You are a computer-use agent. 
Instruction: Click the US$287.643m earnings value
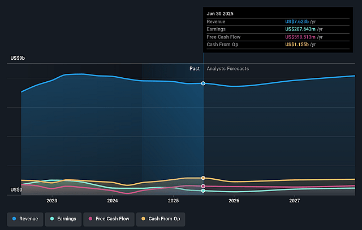pyautogui.click(x=300, y=29)
